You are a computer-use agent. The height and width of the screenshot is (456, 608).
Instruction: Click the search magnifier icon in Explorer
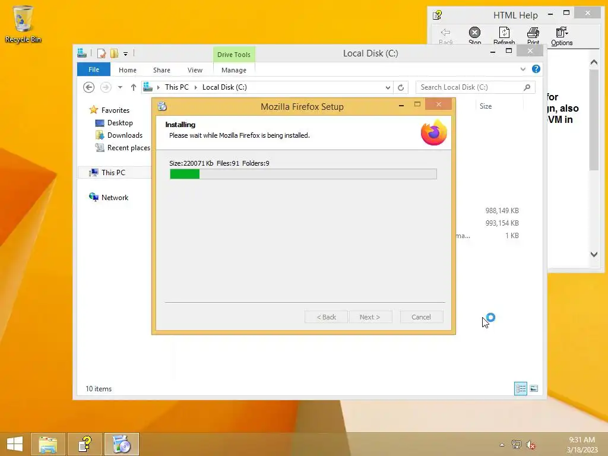[x=527, y=87]
